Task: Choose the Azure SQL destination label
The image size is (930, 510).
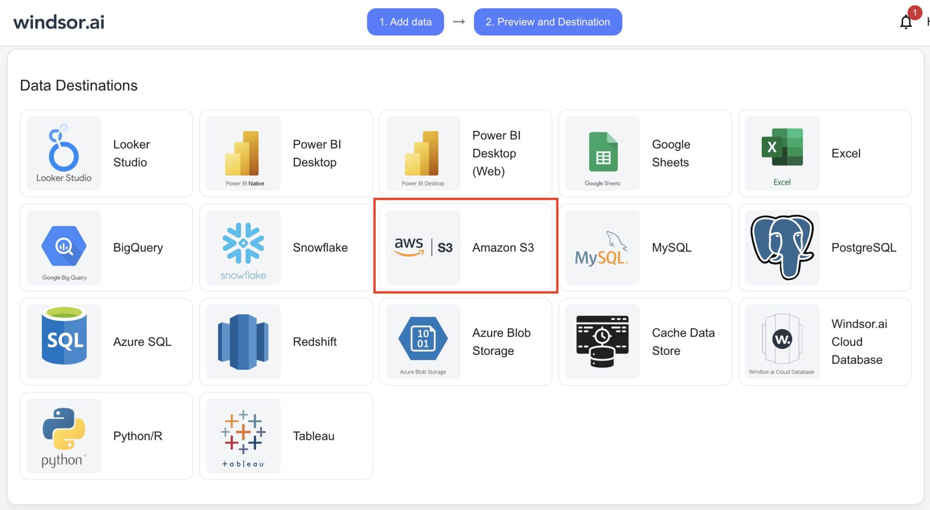Action: 142,342
